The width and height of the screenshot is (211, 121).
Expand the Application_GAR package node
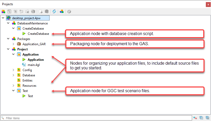[13, 44]
